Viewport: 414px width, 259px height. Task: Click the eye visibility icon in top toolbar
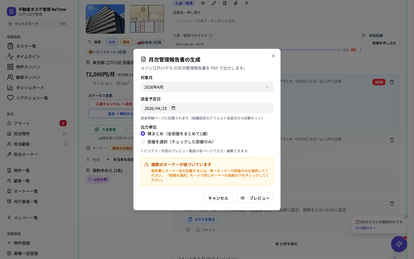203,3
